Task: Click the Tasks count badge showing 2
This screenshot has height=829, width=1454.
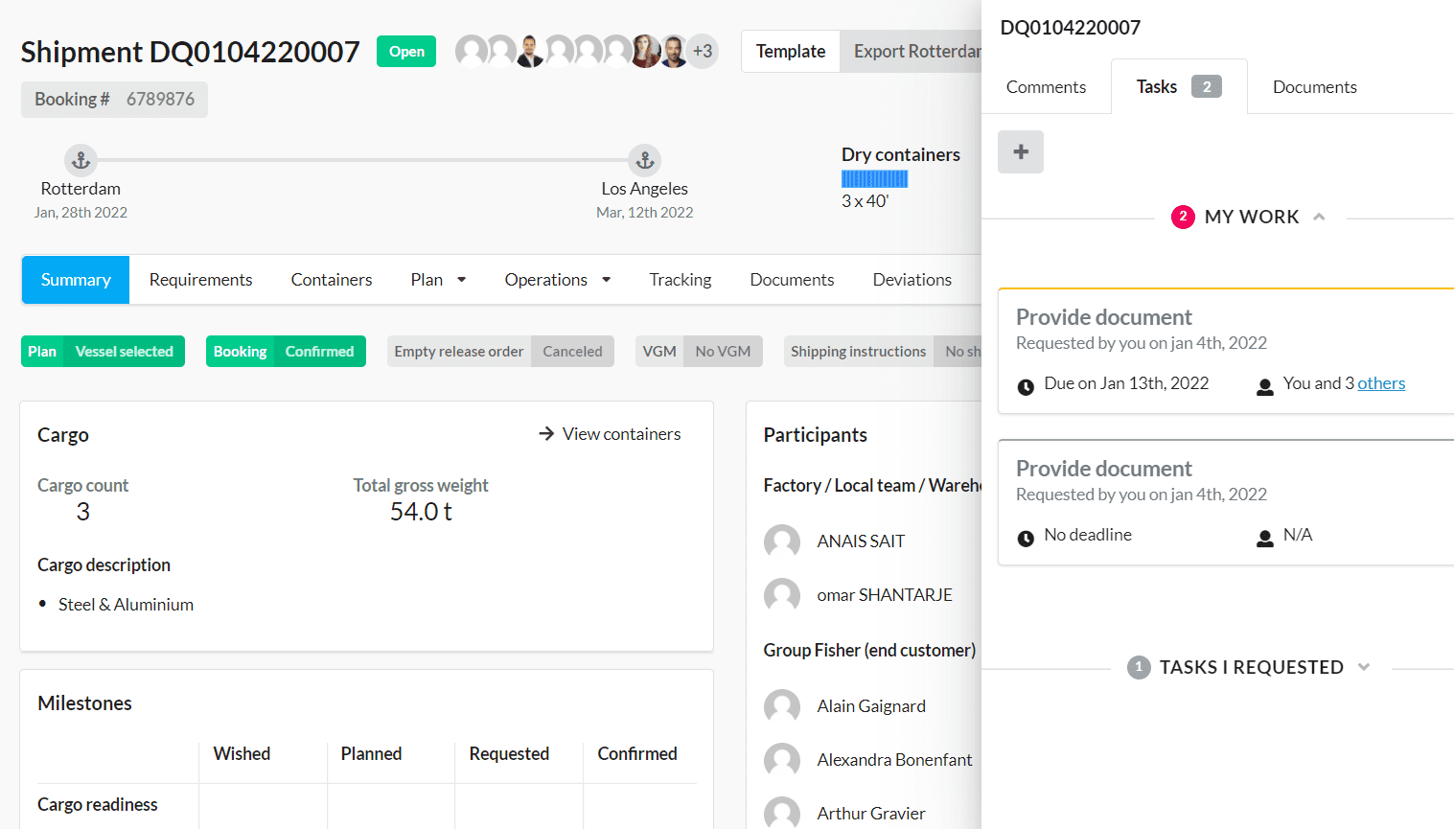Action: [1207, 86]
